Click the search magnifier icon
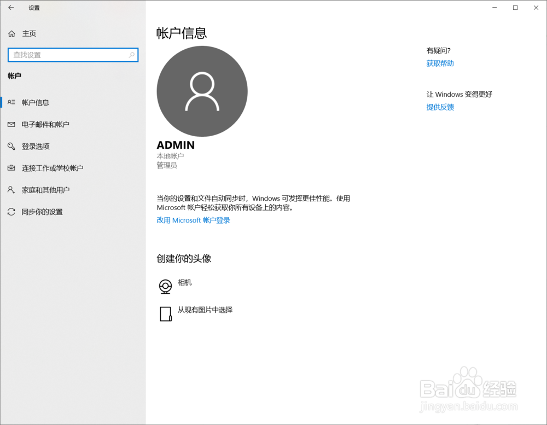Image resolution: width=547 pixels, height=425 pixels. [131, 55]
